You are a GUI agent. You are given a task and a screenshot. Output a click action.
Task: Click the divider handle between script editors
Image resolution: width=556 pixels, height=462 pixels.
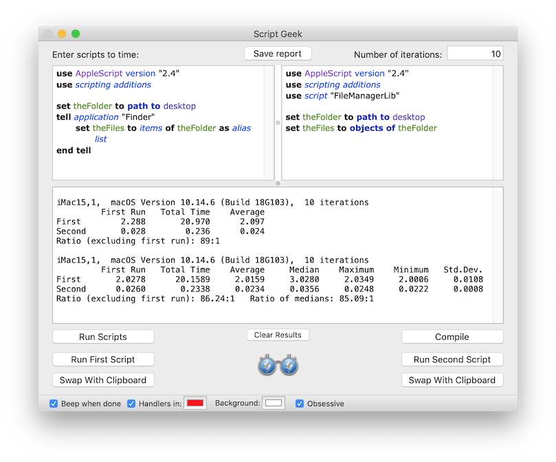(x=278, y=123)
